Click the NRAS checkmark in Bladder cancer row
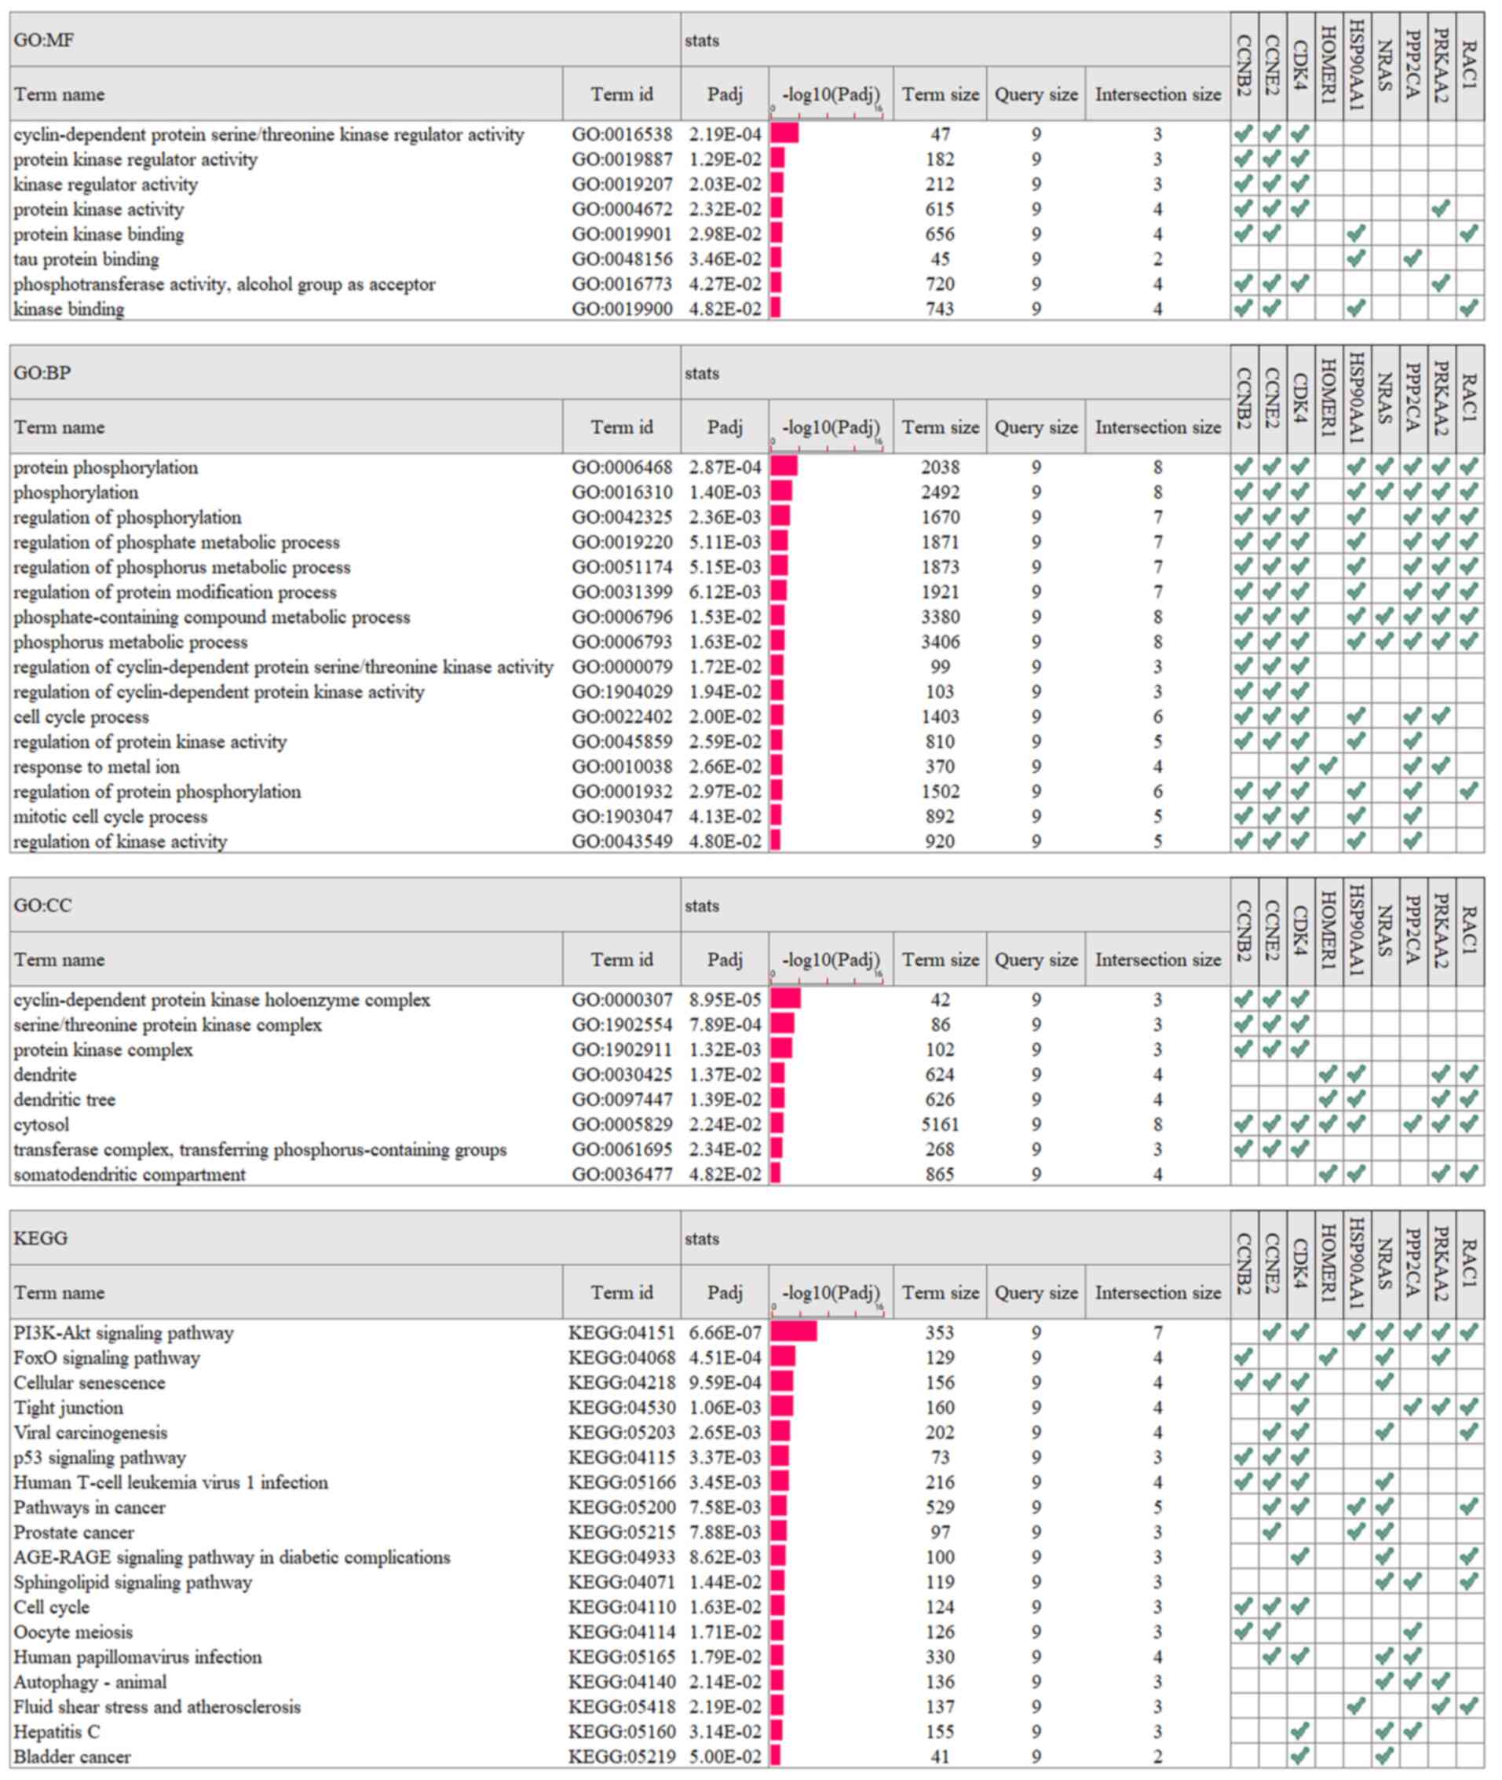1502x1780 pixels. (1384, 1756)
